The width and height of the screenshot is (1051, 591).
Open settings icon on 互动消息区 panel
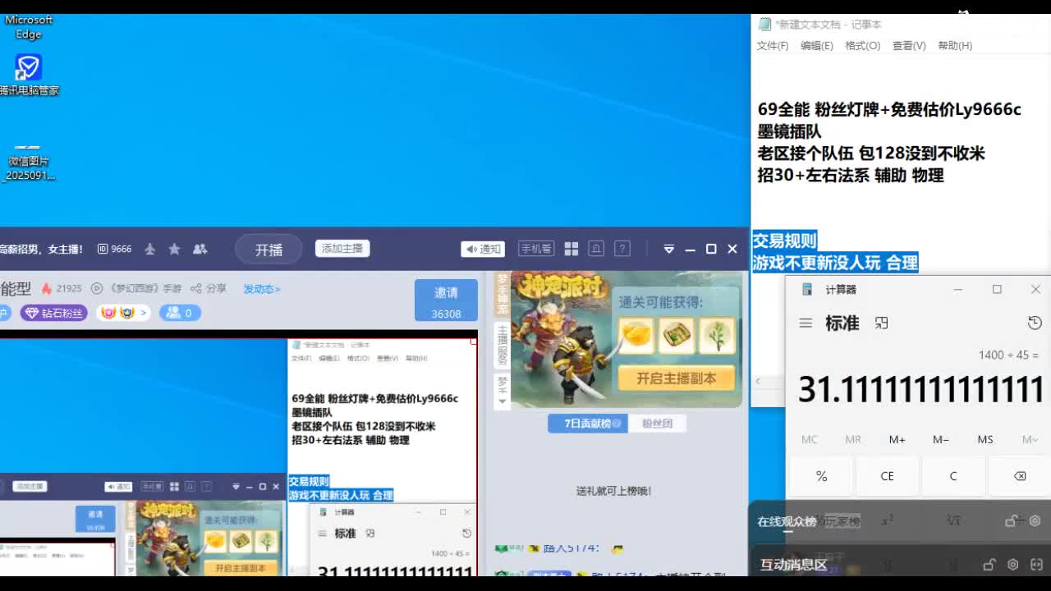[1012, 565]
